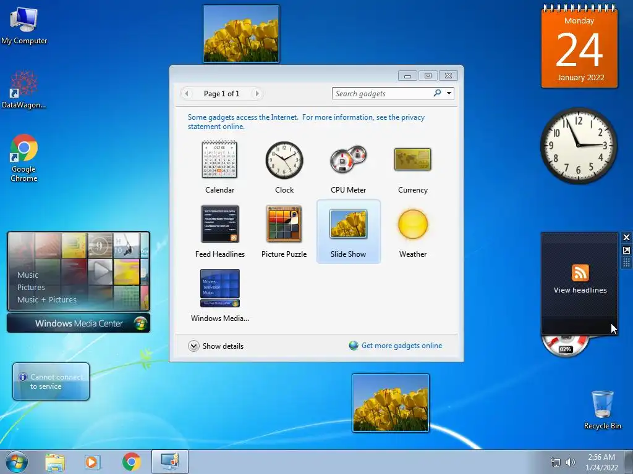Launch Chrome from the taskbar
Viewport: 633px width, 474px height.
pyautogui.click(x=131, y=462)
